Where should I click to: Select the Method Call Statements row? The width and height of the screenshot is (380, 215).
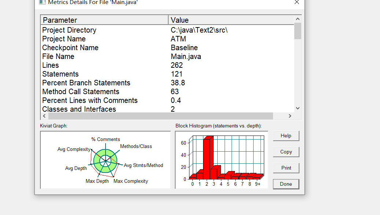pyautogui.click(x=167, y=92)
